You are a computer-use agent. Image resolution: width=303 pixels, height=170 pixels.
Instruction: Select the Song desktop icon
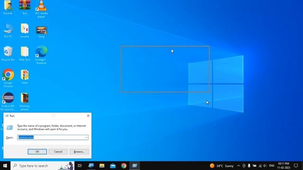pos(41,32)
